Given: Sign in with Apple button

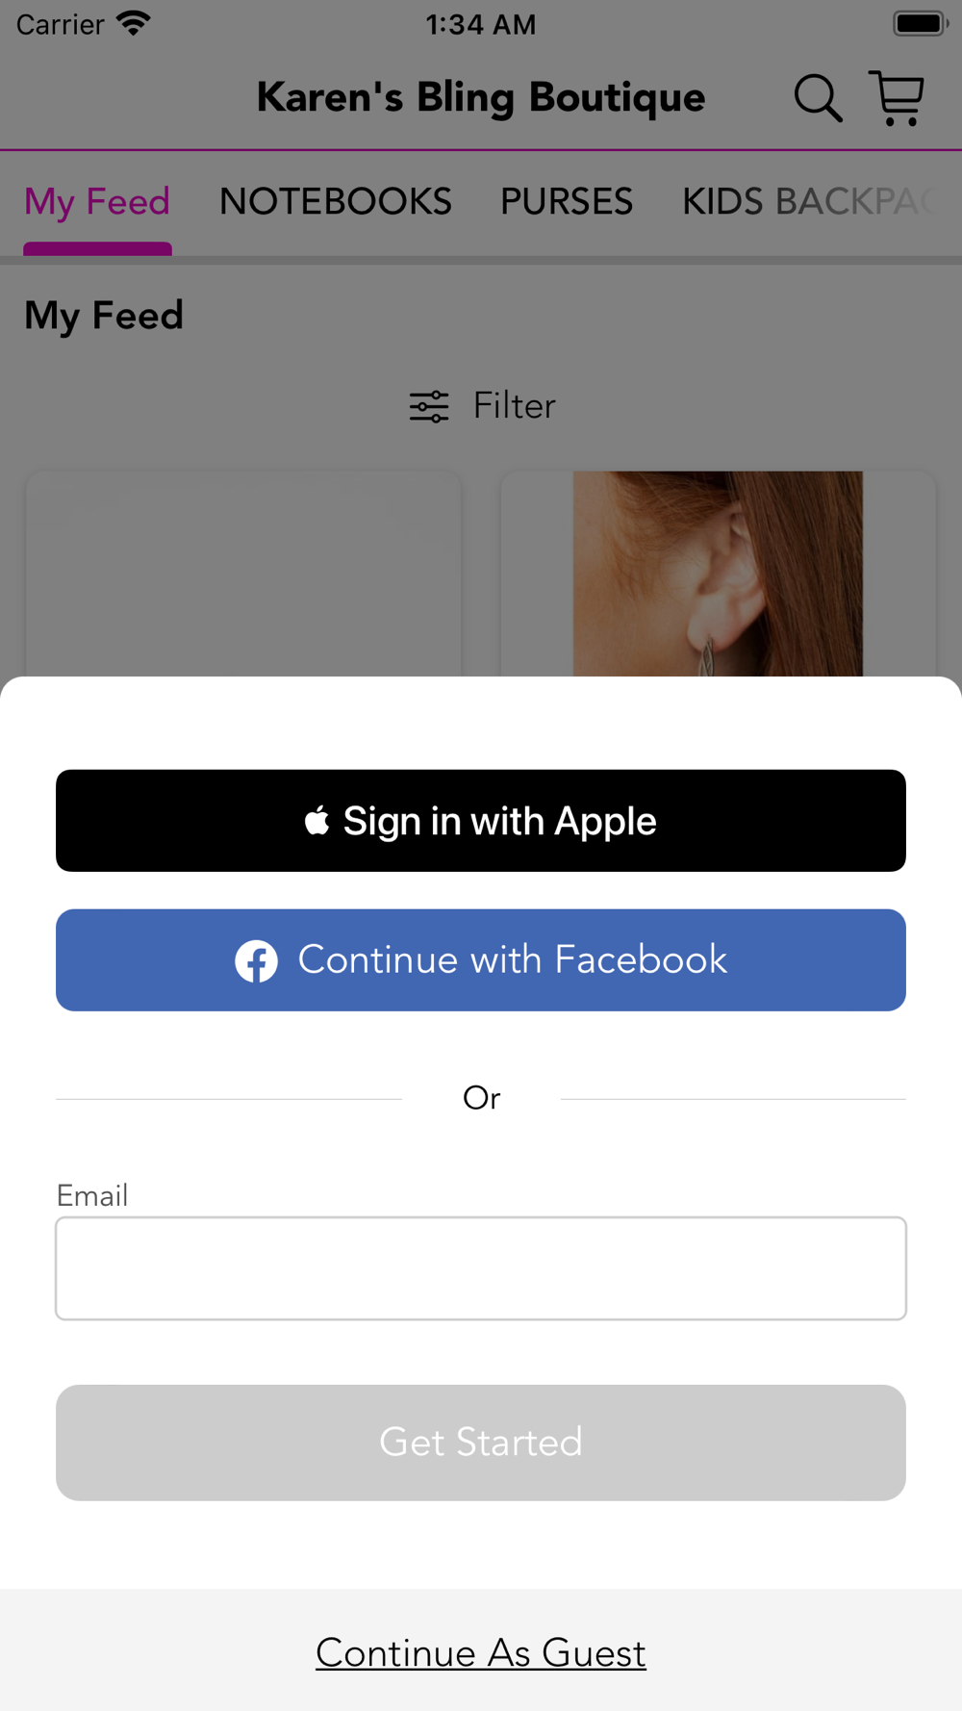Looking at the screenshot, I should point(481,821).
